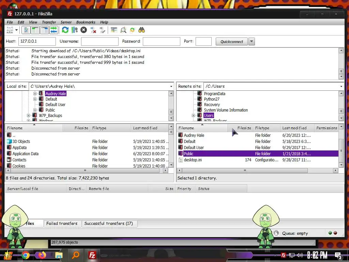Open the File menu
This screenshot has height=262, width=349.
click(10, 22)
